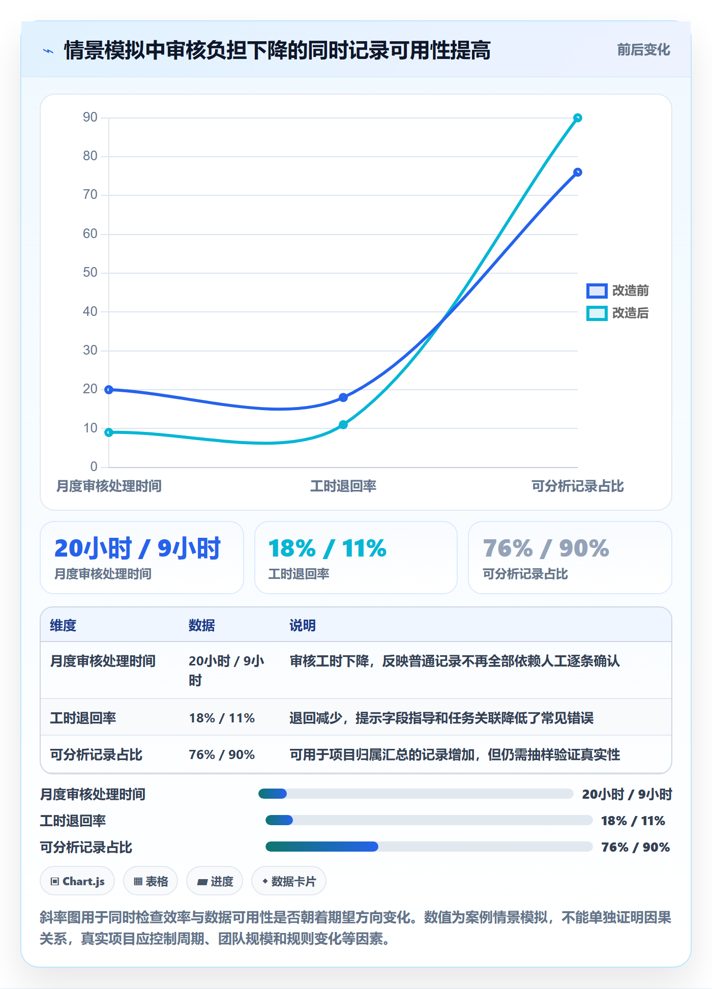
Task: Click the 维度 column header
Action: point(63,625)
